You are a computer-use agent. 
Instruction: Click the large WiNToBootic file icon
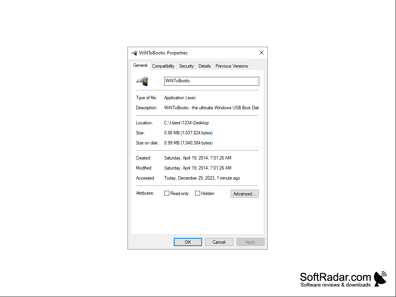tap(142, 81)
